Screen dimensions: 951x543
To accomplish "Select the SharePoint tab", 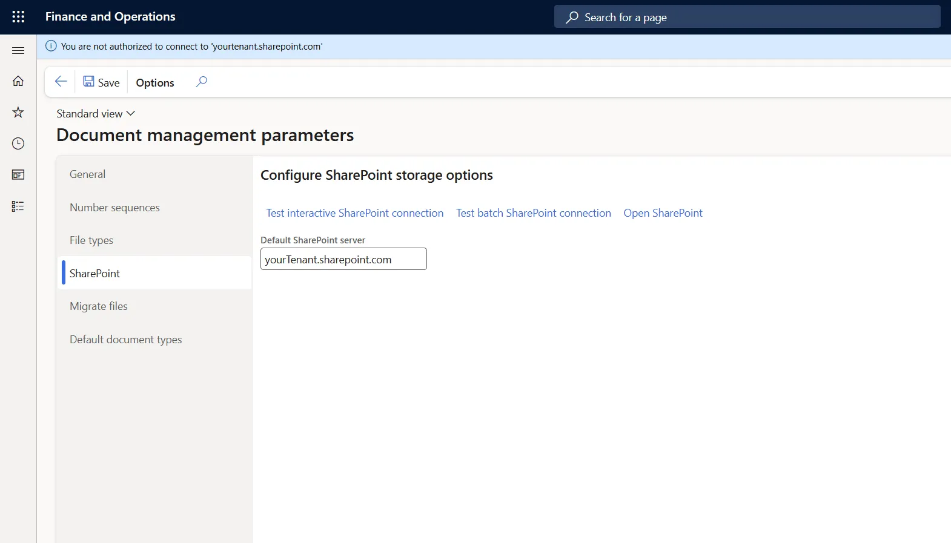I will 154,274.
